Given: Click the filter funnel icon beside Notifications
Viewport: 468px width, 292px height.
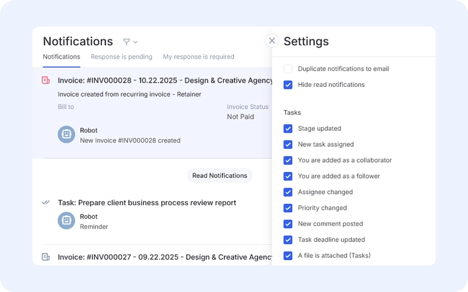Looking at the screenshot, I should (x=126, y=42).
